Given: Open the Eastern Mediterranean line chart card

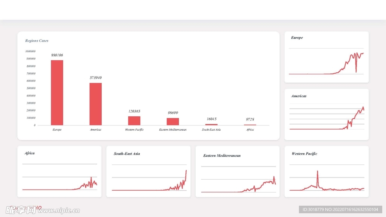Looking at the screenshot, I should pyautogui.click(x=237, y=171).
